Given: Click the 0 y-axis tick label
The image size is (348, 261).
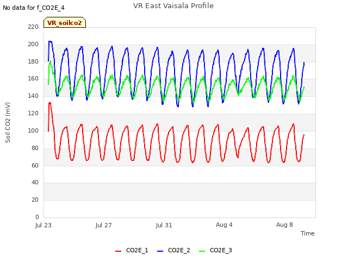Looking at the screenshot, I should (x=37, y=217).
